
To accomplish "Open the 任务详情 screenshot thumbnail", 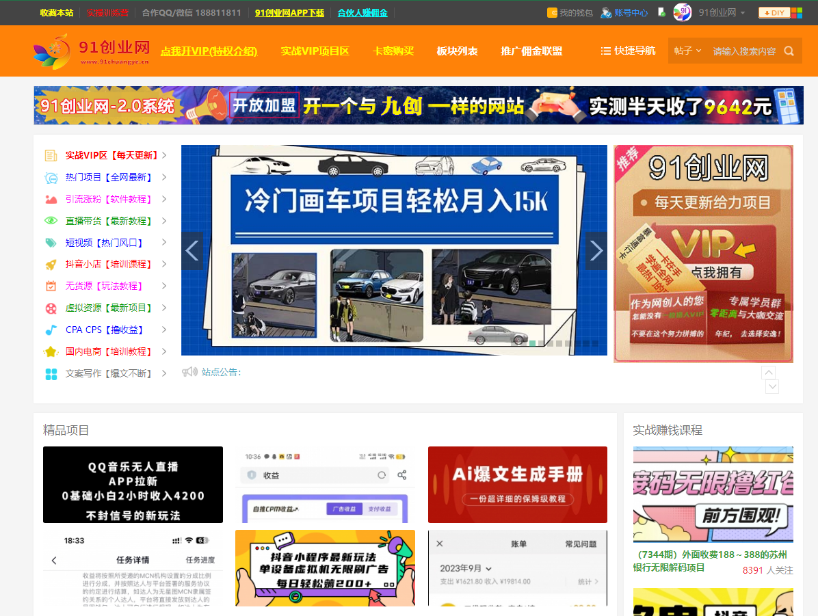I will [x=133, y=568].
